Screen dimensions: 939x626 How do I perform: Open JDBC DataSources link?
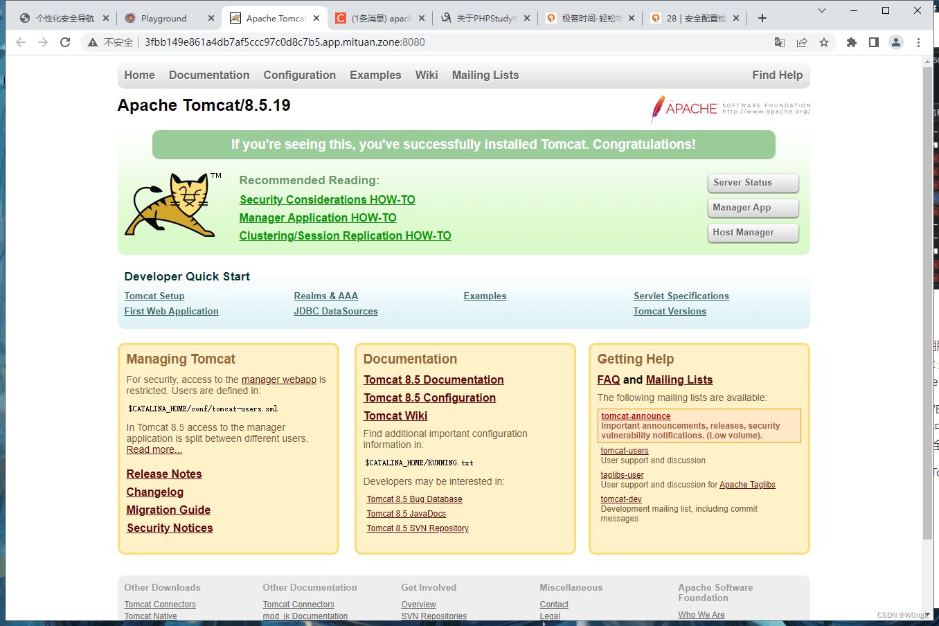click(336, 311)
